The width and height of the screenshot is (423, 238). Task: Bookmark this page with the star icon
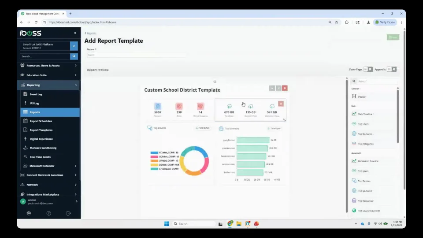click(x=336, y=22)
